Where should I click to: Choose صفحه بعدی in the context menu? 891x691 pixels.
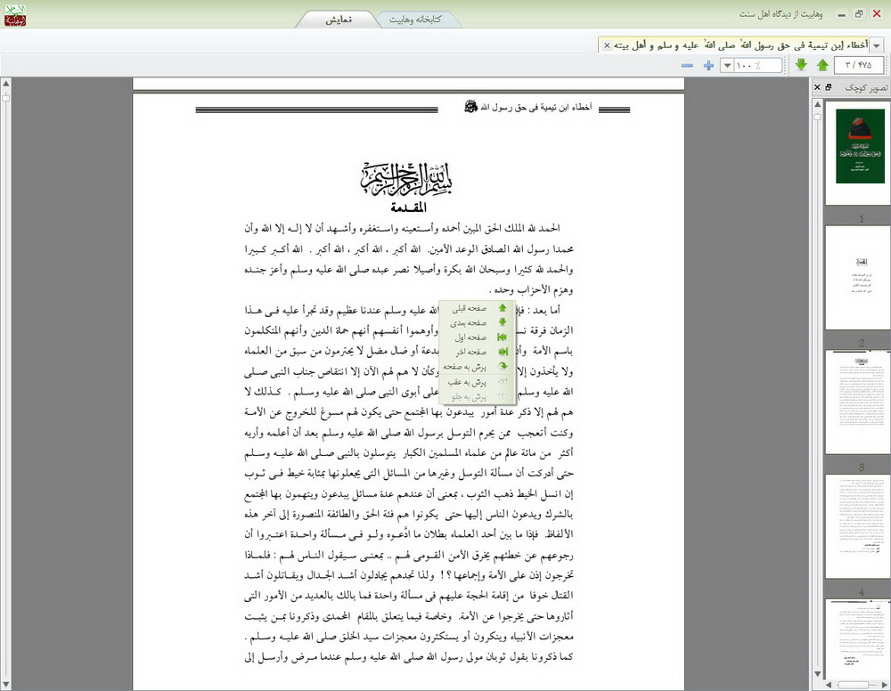point(478,322)
